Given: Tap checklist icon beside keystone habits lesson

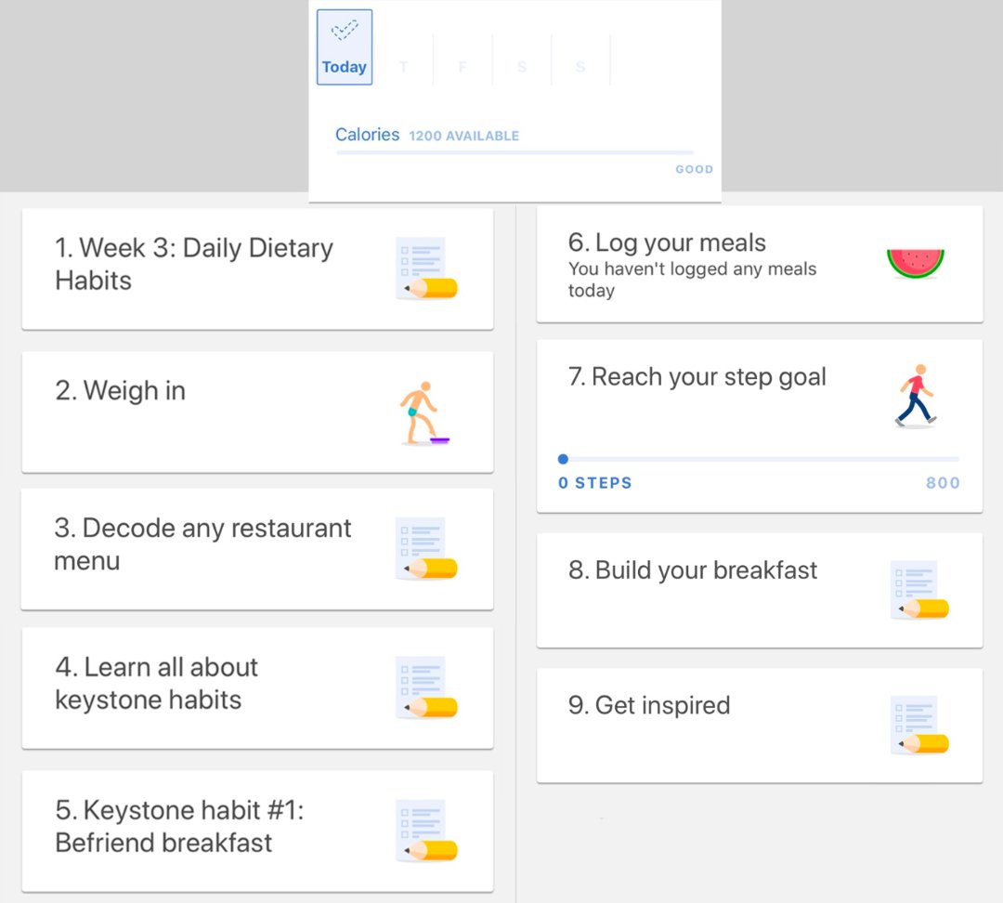Looking at the screenshot, I should [x=426, y=687].
